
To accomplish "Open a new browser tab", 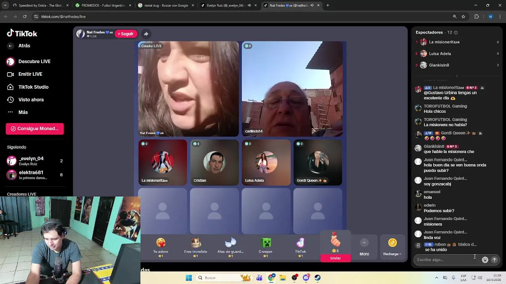I will 328,6.
